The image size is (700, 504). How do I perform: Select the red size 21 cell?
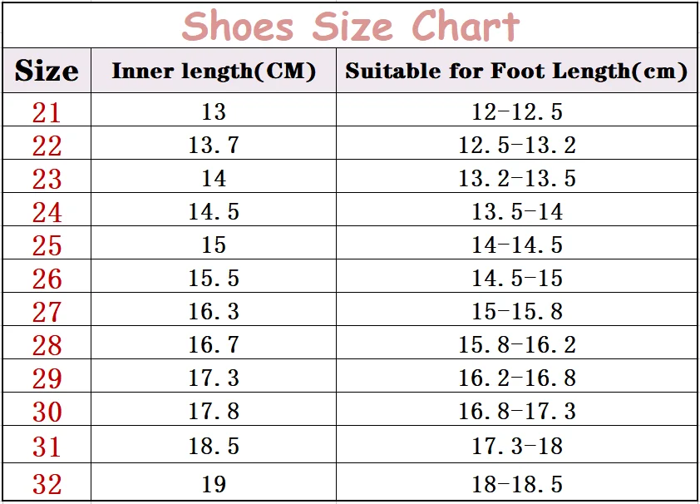pos(47,112)
